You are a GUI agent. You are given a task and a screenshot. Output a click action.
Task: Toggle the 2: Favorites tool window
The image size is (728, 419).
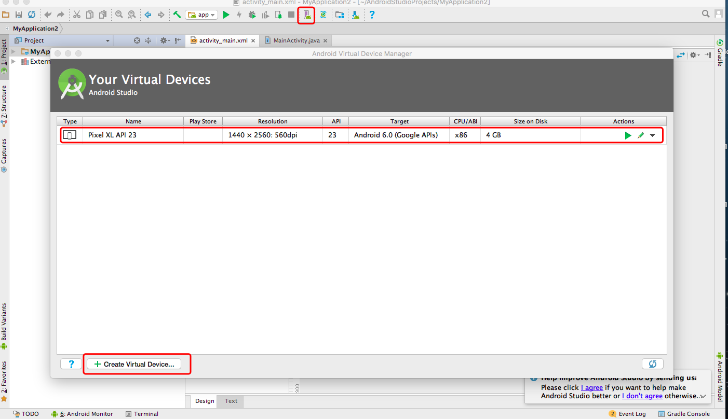(4, 381)
